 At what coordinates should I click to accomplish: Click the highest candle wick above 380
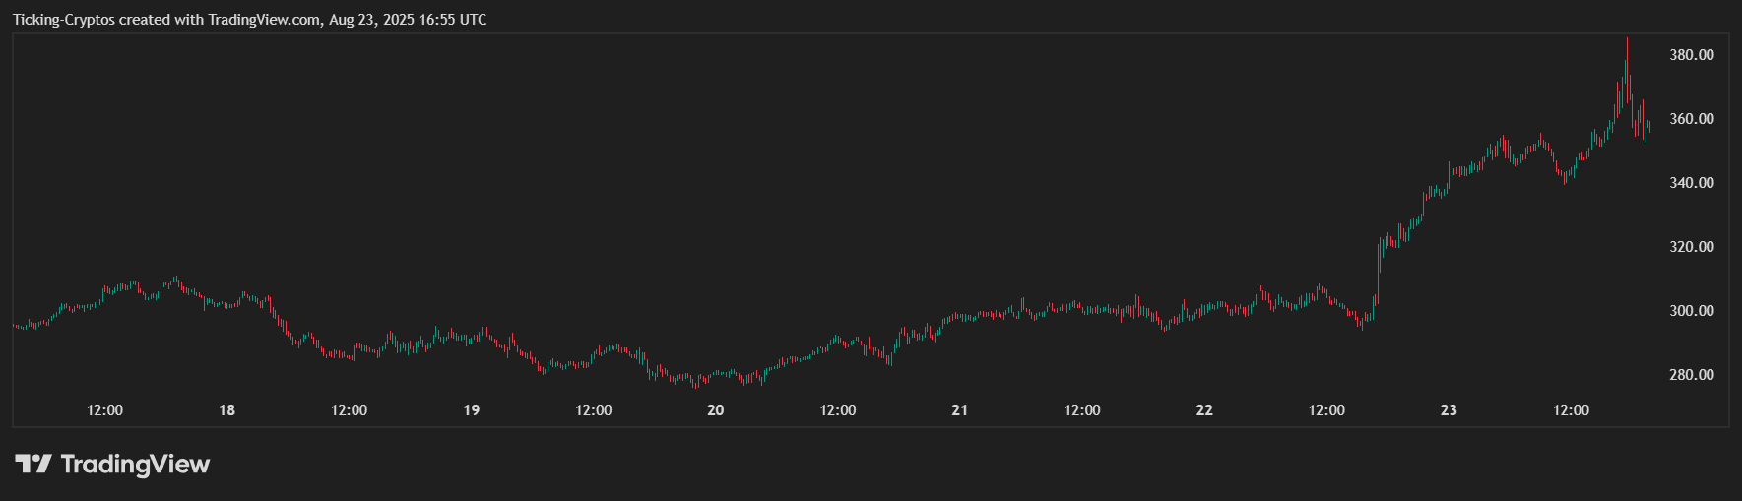1627,41
